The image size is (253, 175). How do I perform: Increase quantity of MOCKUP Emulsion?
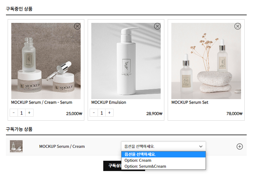(109, 113)
